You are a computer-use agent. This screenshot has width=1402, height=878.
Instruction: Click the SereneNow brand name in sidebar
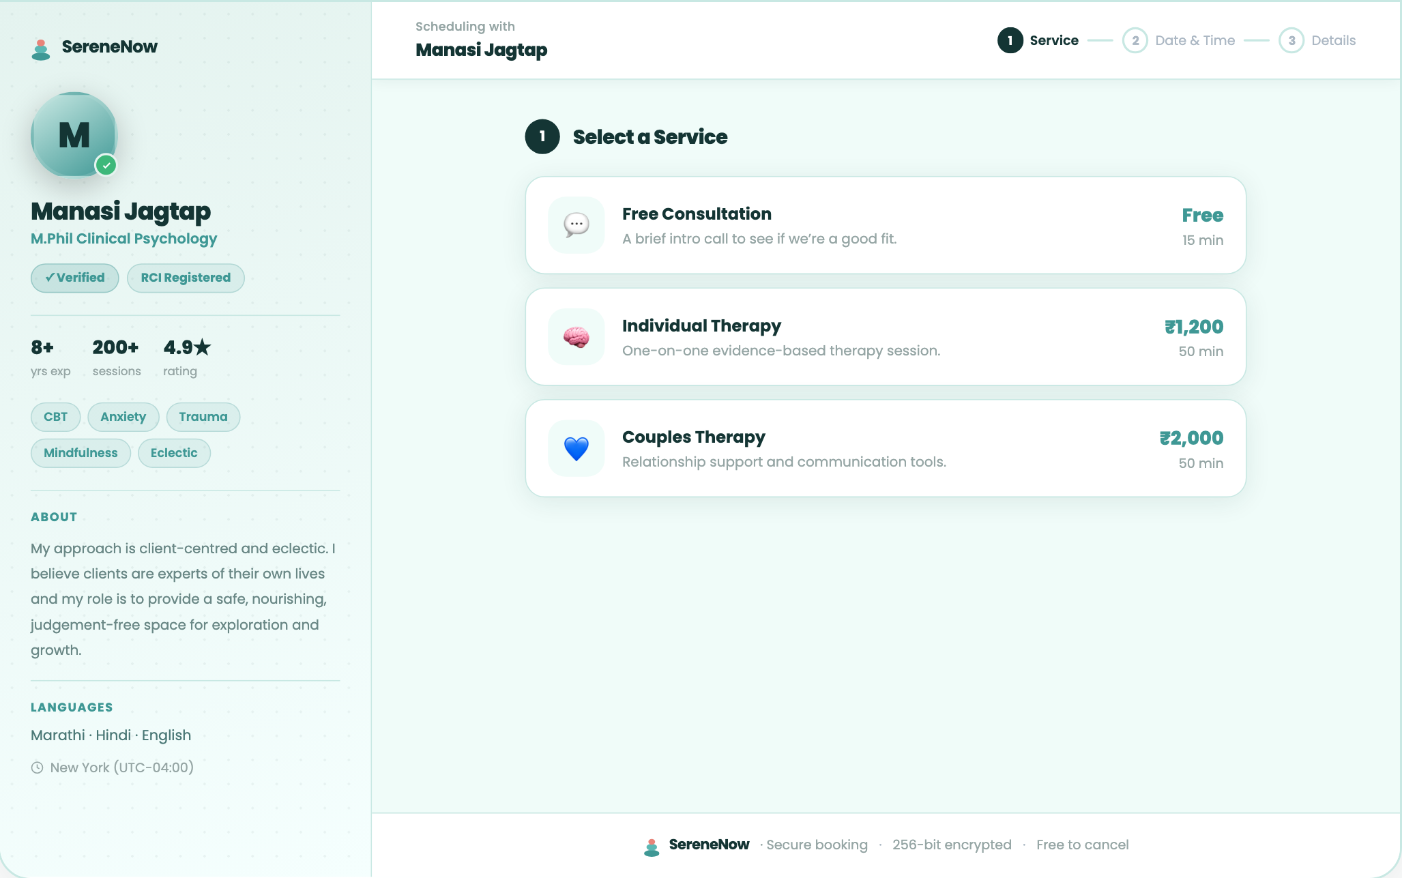pos(110,46)
